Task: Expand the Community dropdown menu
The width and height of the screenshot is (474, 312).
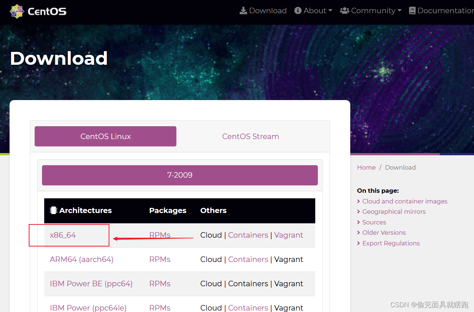Action: tap(371, 11)
